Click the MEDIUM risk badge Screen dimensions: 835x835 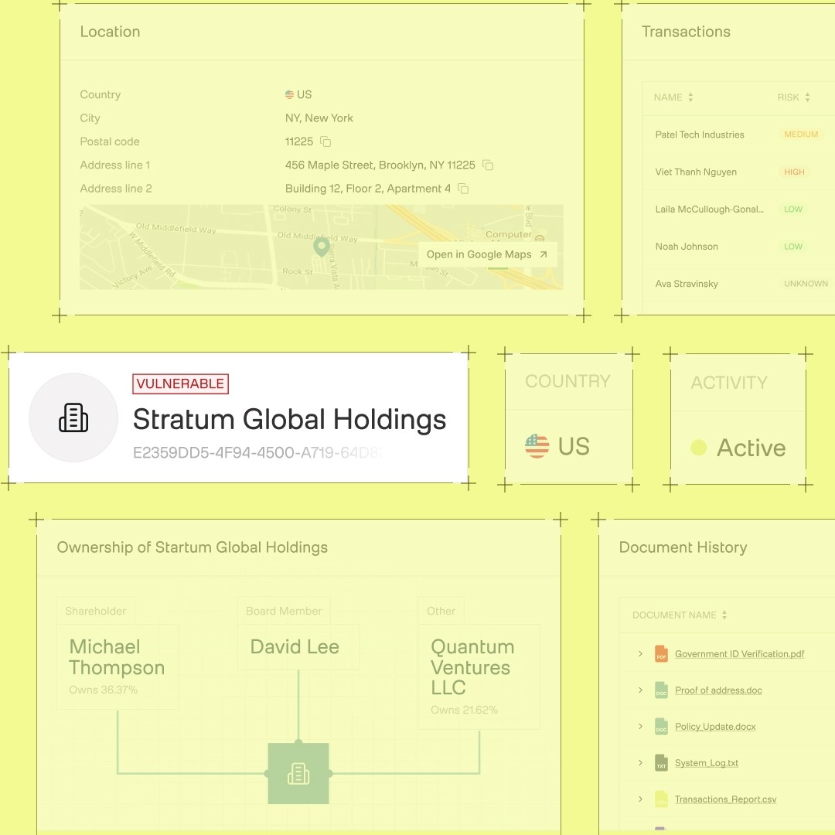click(x=801, y=135)
